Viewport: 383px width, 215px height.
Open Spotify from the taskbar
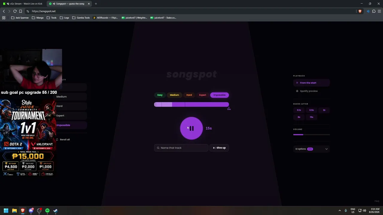pos(47,211)
